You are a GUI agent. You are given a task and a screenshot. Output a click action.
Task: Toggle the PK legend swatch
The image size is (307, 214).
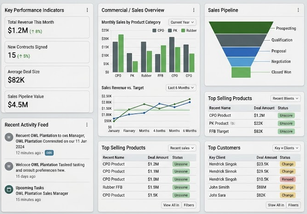pos(170,30)
